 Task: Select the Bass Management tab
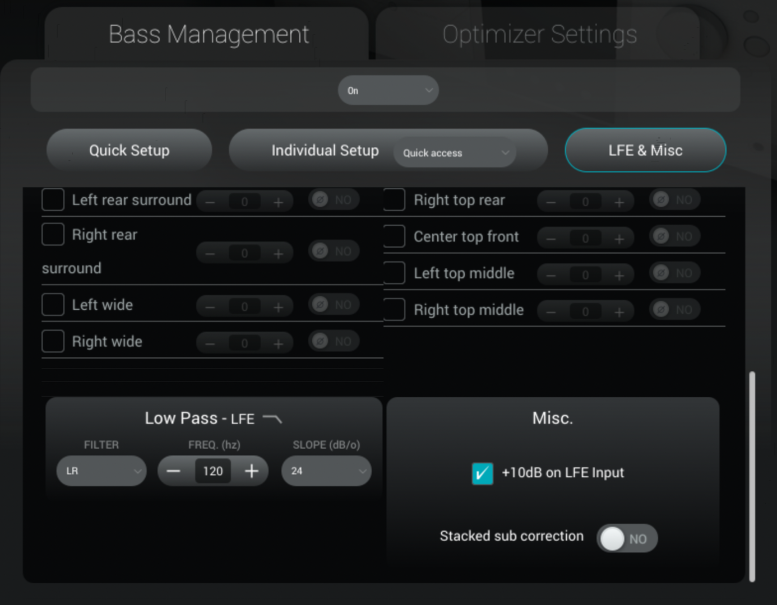coord(208,34)
